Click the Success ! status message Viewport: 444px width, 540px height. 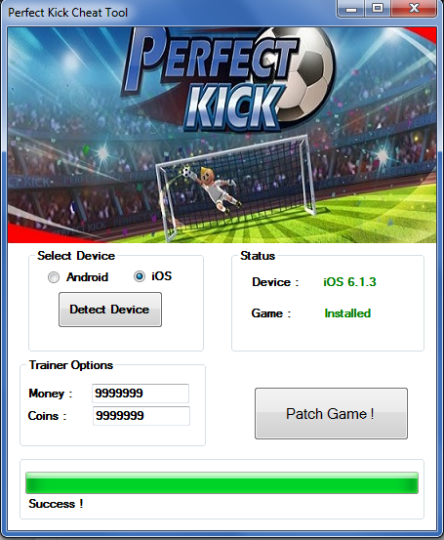click(x=56, y=504)
